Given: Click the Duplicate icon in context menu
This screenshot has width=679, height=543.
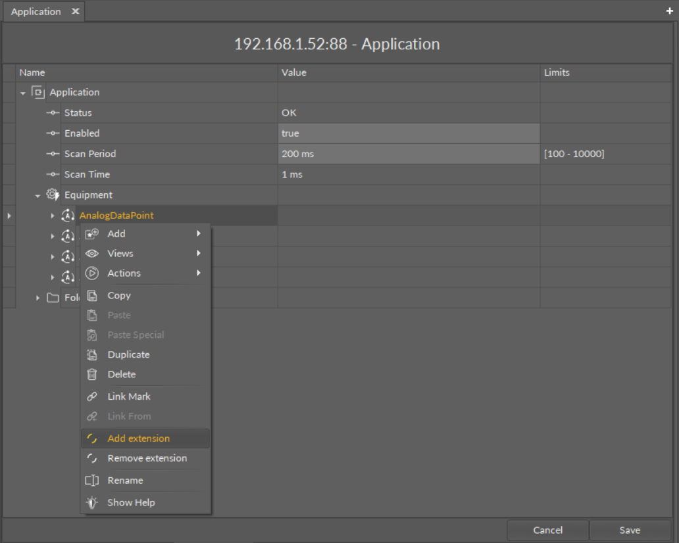Looking at the screenshot, I should tap(92, 355).
